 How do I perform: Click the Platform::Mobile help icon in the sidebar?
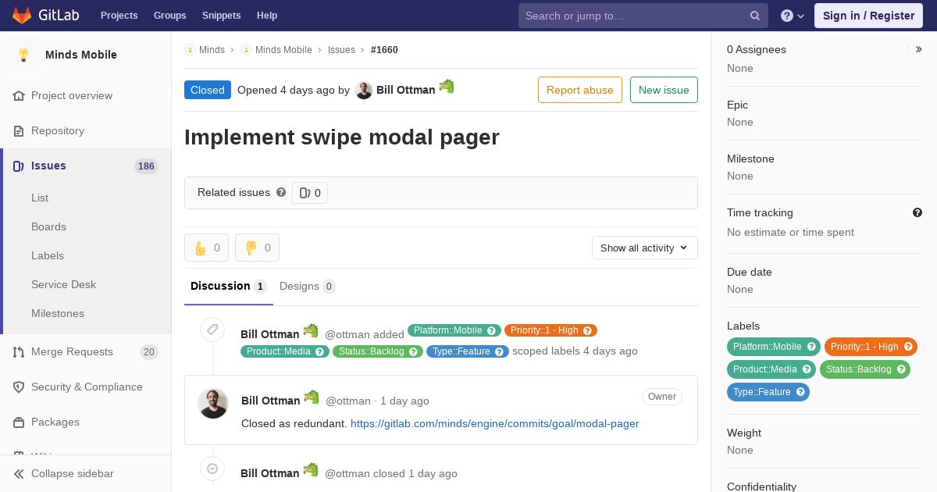point(811,347)
